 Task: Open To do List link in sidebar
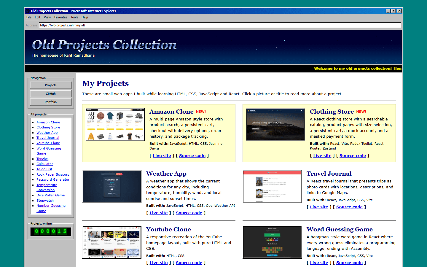(44, 169)
